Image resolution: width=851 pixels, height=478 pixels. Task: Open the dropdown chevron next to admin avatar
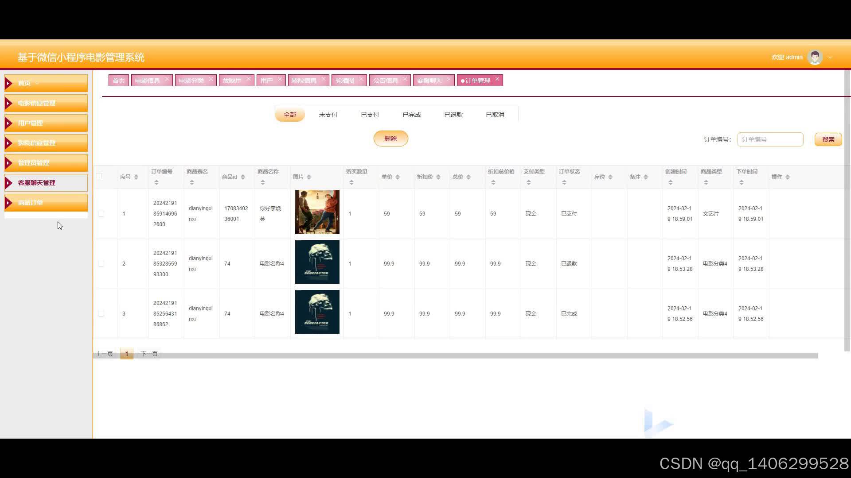click(830, 57)
